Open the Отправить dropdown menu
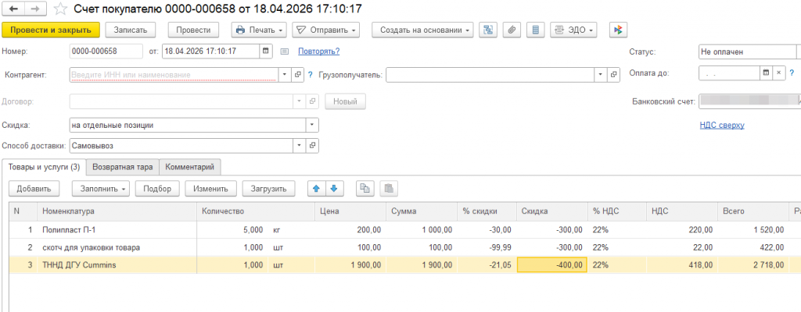 (x=326, y=30)
